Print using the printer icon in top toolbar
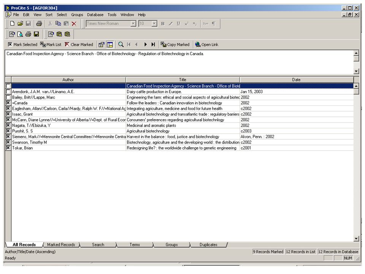This screenshot has height=274, width=365. coord(39,24)
